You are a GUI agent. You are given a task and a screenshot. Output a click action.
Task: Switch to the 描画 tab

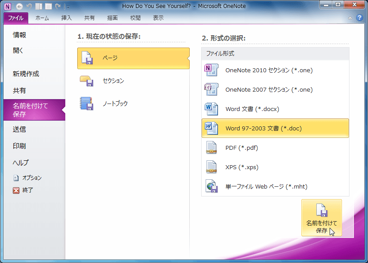point(113,18)
